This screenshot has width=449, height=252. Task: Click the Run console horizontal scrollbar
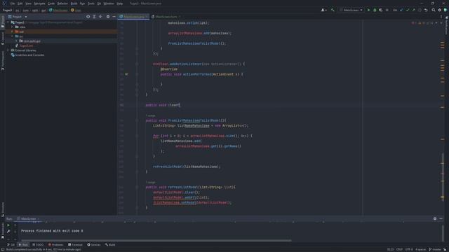coord(156,240)
